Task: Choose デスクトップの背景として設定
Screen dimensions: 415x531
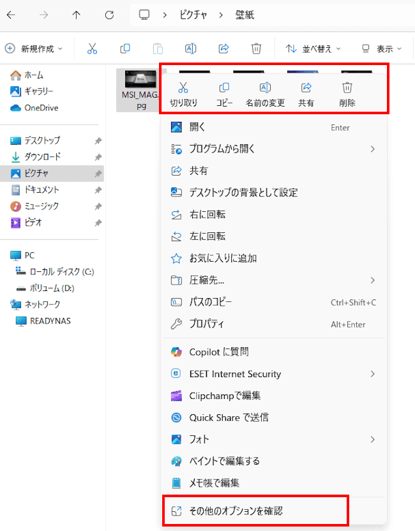Action: coord(274,193)
